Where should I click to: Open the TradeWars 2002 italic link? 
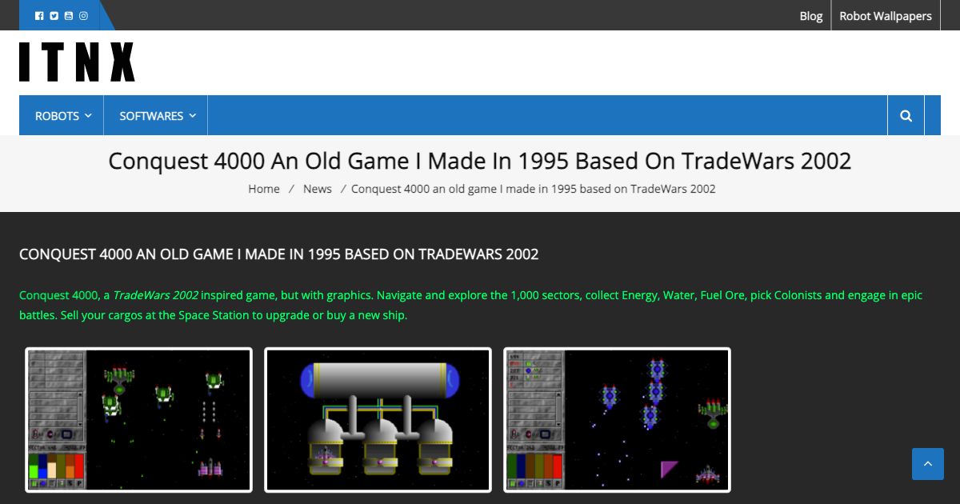point(155,294)
